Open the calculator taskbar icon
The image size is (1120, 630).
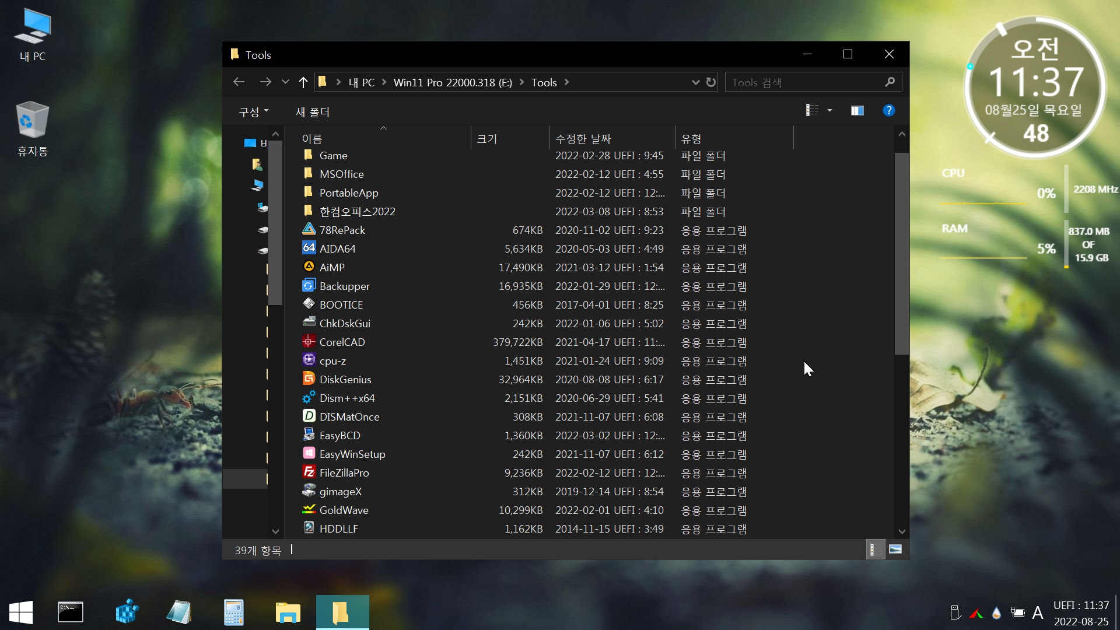pos(233,612)
